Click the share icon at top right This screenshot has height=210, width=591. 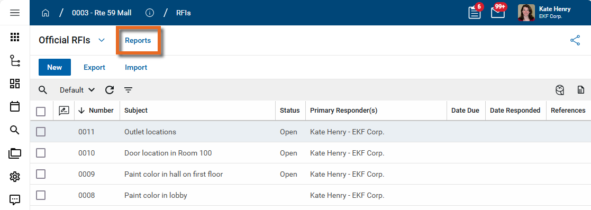(575, 41)
